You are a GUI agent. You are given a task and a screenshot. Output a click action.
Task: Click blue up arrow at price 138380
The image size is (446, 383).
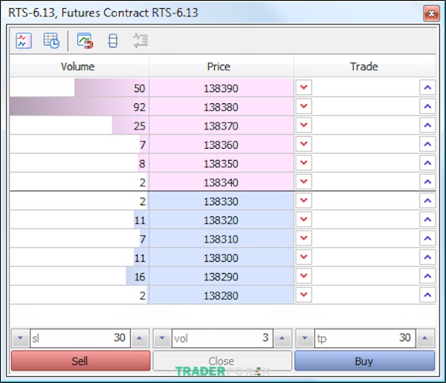pos(427,106)
